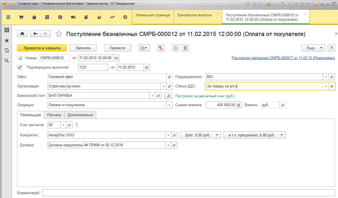Expand the Счет расчетов dropdown
The image size is (338, 198).
pos(63,125)
